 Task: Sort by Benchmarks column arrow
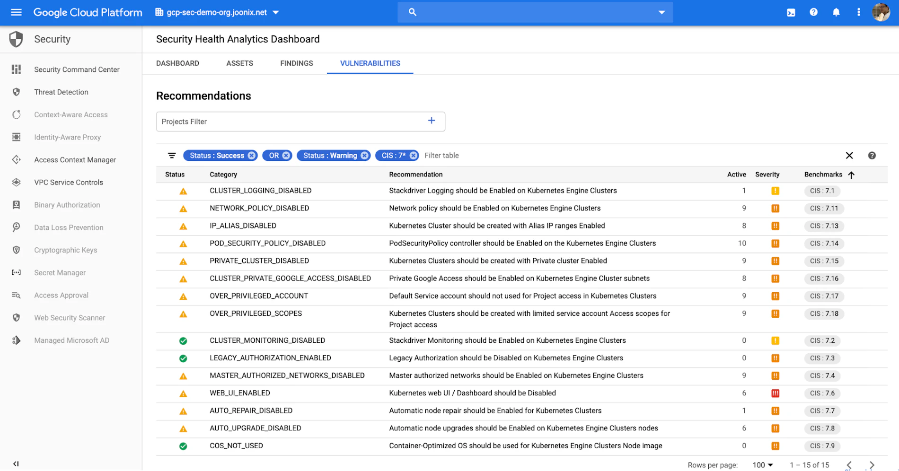pos(851,175)
